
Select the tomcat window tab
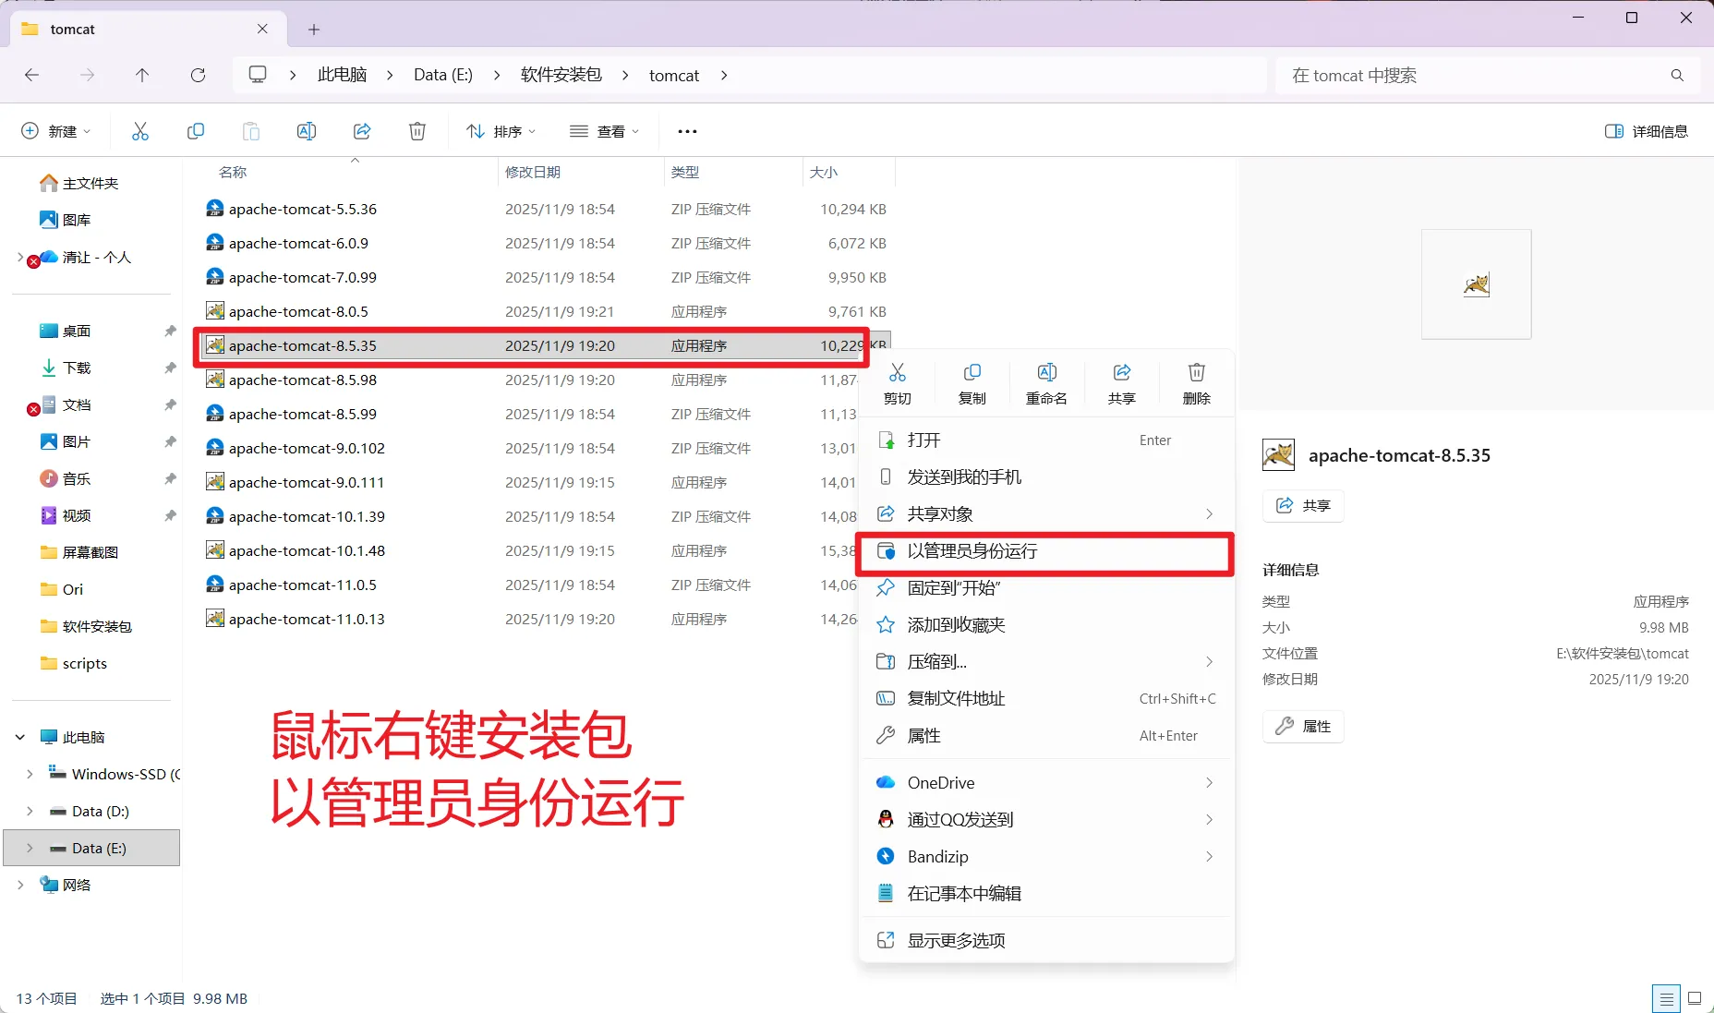[148, 30]
